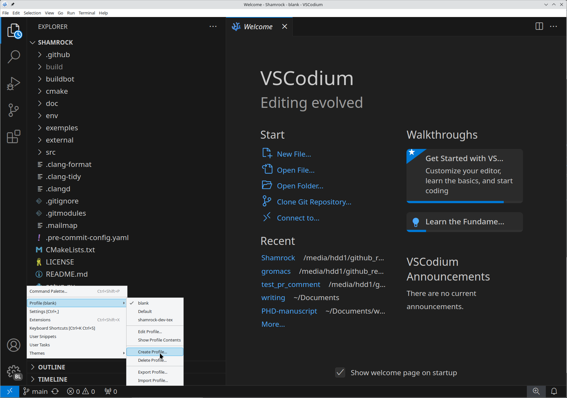Open the Run and Debug view

14,83
